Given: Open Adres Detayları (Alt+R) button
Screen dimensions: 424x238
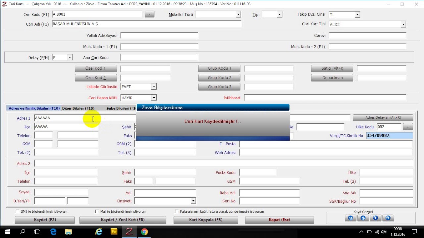Looking at the screenshot, I should tap(383, 118).
